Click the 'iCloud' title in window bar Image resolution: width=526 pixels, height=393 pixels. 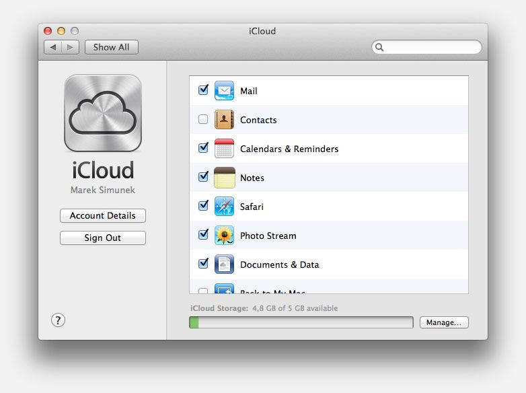(x=262, y=31)
